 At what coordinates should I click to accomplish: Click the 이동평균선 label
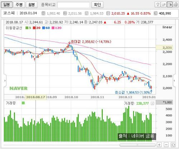pyautogui.click(x=14, y=28)
